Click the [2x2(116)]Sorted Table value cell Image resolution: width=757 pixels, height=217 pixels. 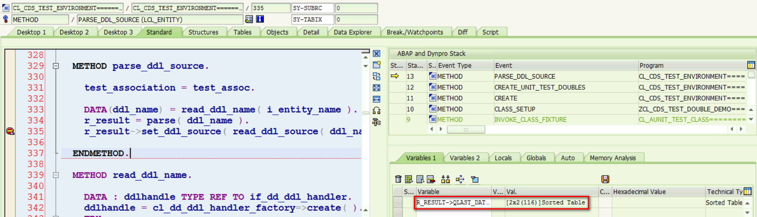pos(545,202)
